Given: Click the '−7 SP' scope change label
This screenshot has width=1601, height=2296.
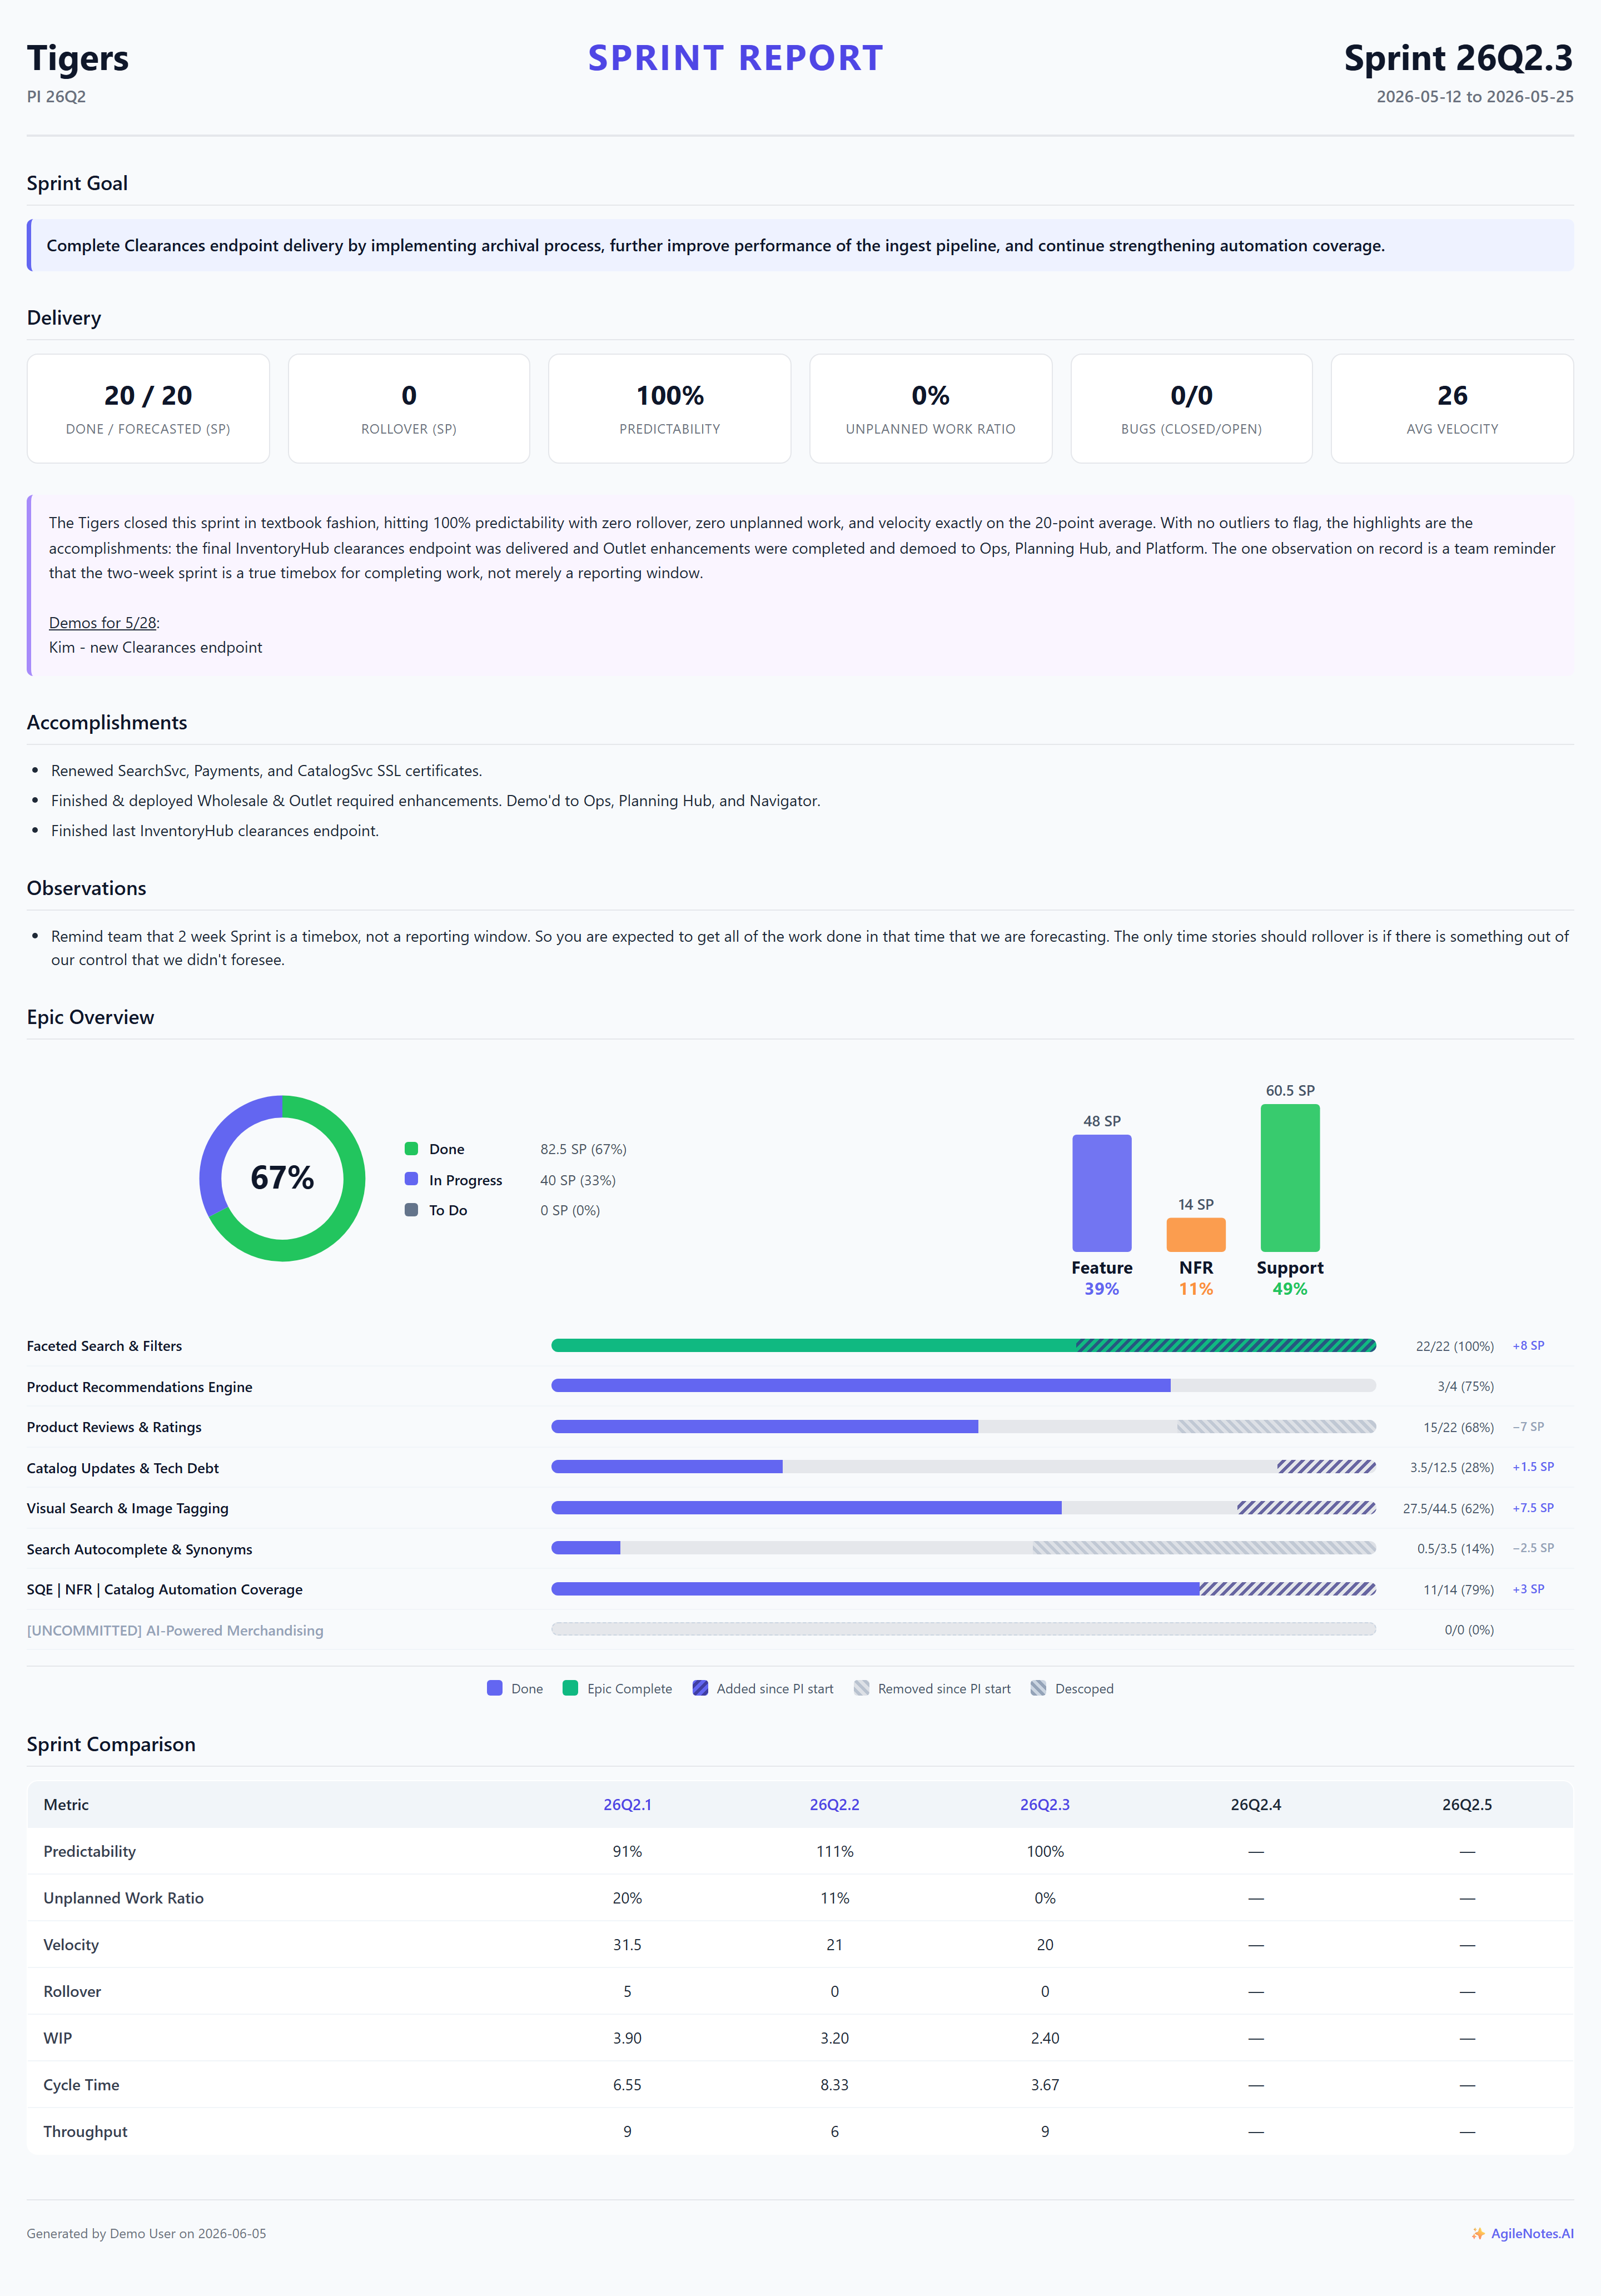Looking at the screenshot, I should tap(1528, 1427).
